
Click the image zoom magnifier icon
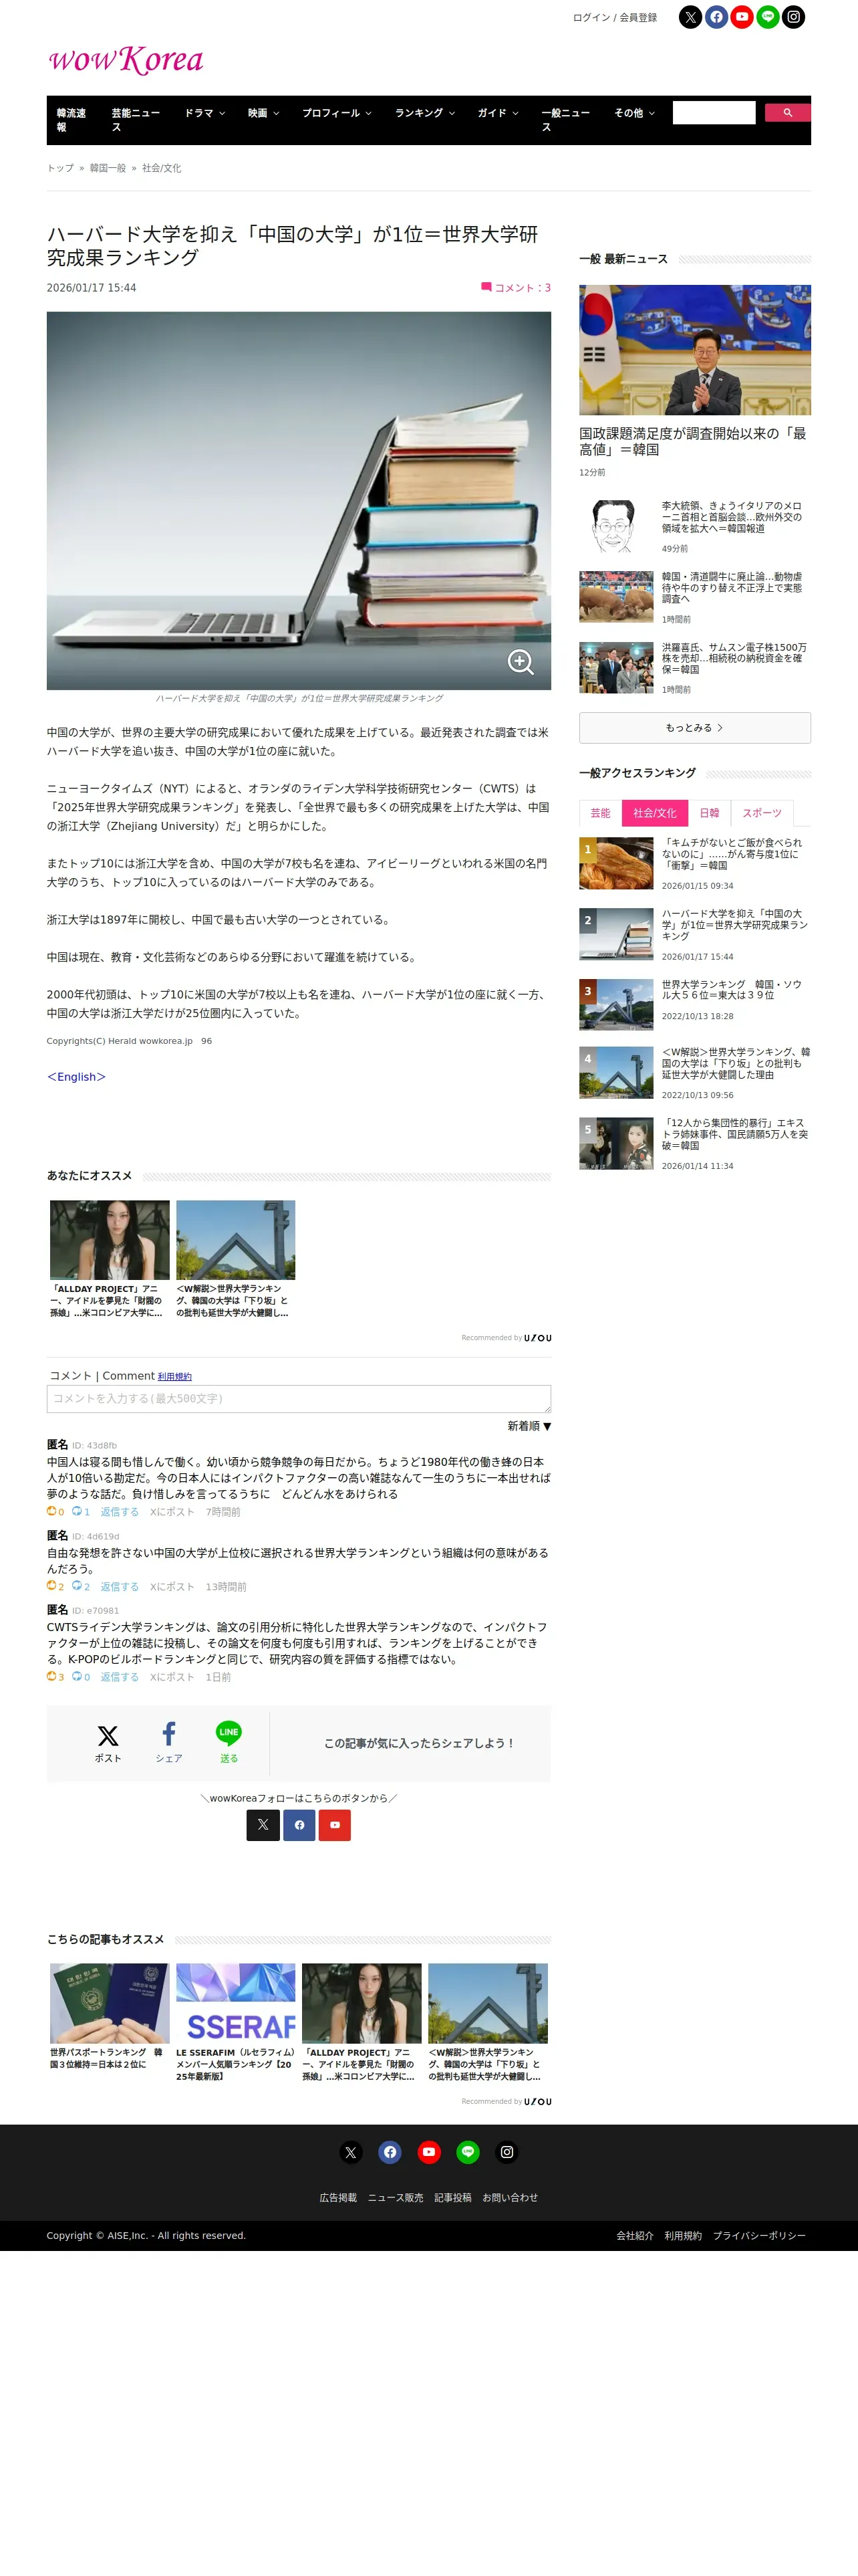pos(521,661)
